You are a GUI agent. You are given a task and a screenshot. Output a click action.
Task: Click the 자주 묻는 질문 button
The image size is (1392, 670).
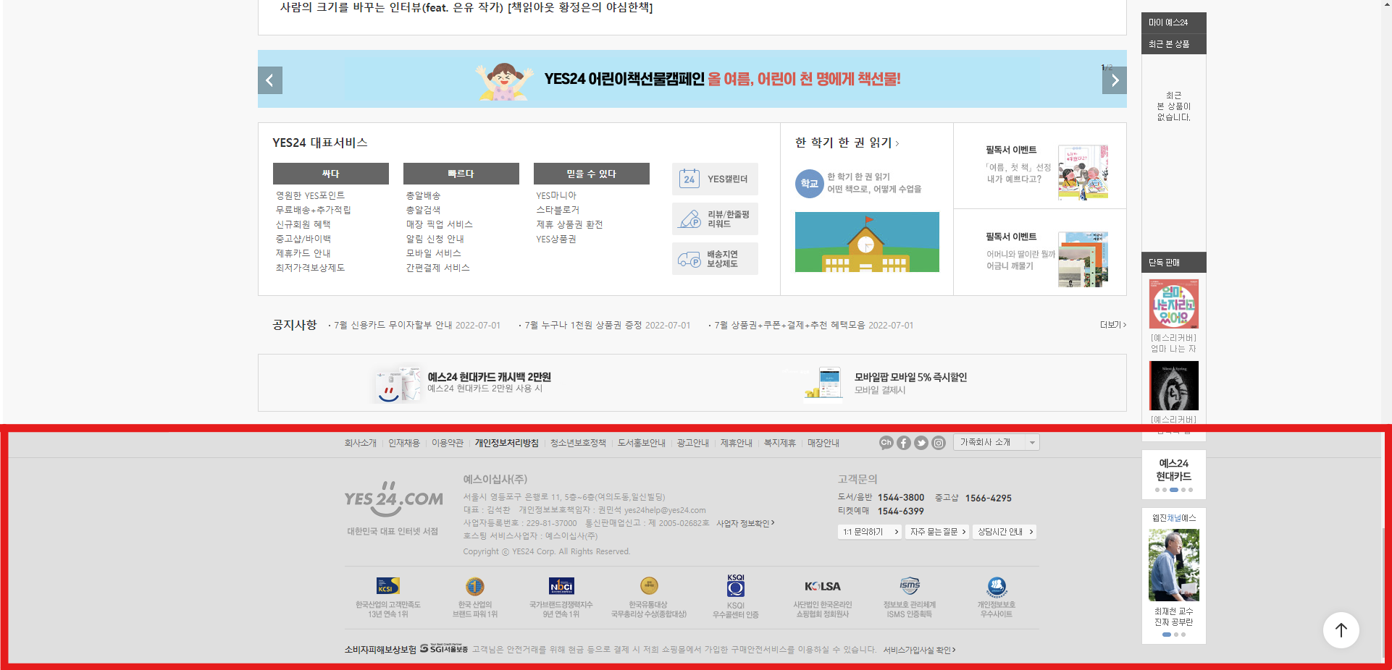937,532
